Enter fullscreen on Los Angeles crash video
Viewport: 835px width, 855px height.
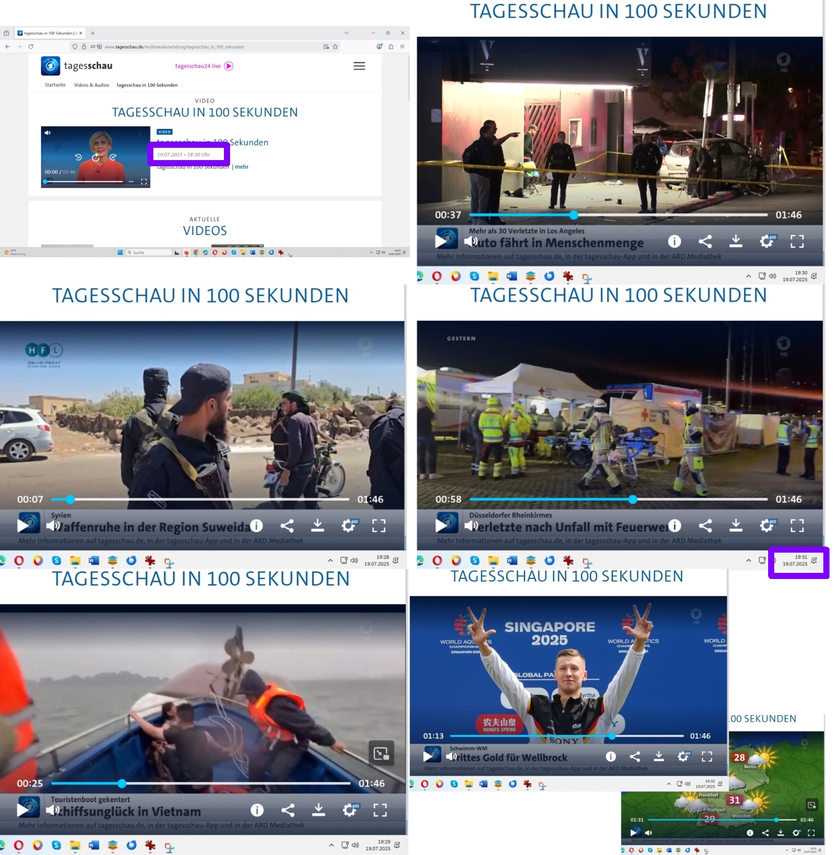point(796,242)
